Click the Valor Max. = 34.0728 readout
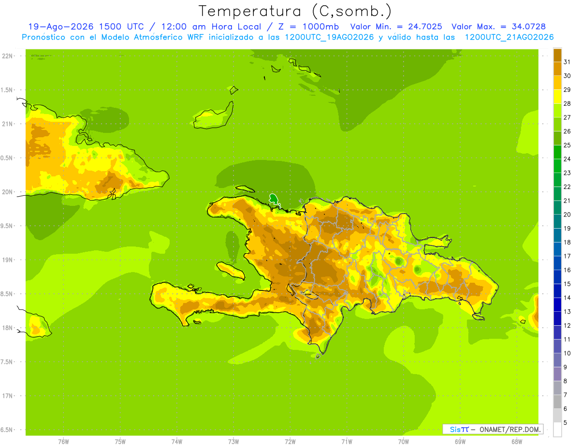580x448 pixels. [x=500, y=27]
